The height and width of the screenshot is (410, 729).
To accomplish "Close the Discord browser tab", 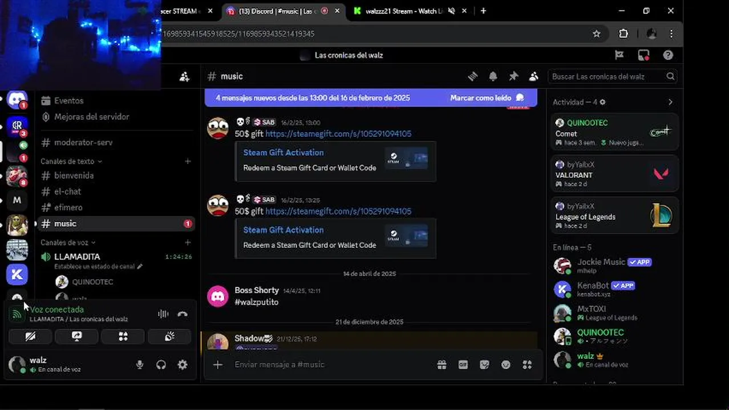I will 338,11.
